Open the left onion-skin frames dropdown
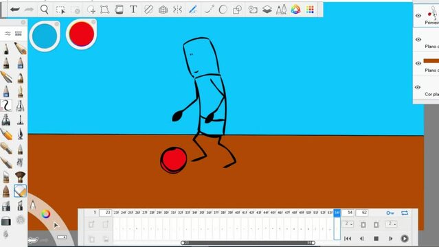 [348, 224]
